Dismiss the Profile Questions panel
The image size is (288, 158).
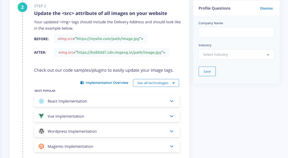click(266, 8)
